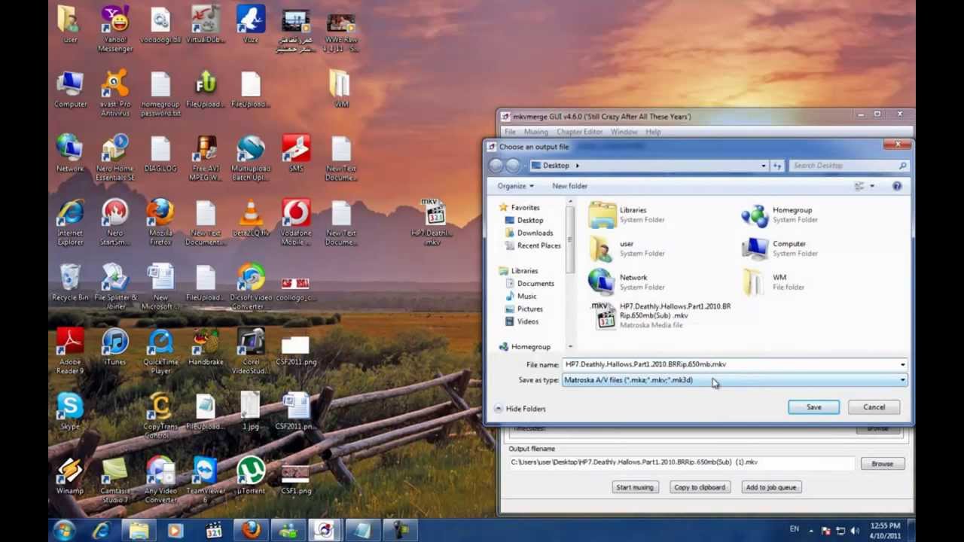Click the New folder button
964x542 pixels.
coord(569,186)
